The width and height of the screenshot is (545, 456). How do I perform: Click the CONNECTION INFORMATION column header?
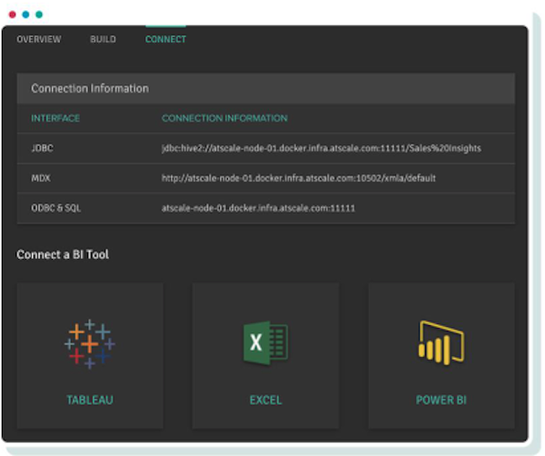[x=224, y=118]
